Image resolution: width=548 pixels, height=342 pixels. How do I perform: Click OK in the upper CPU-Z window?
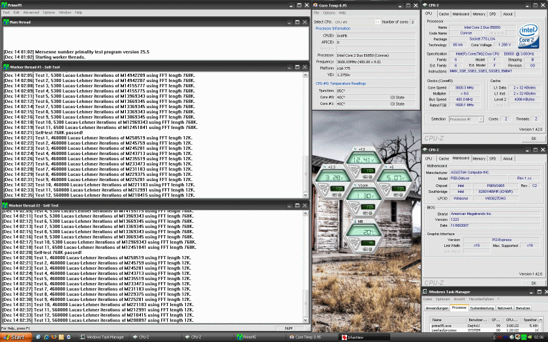pyautogui.click(x=534, y=139)
